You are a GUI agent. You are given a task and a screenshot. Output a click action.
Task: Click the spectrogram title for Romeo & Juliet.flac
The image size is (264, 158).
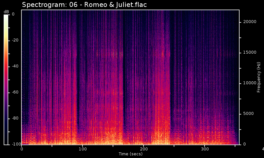(x=84, y=5)
